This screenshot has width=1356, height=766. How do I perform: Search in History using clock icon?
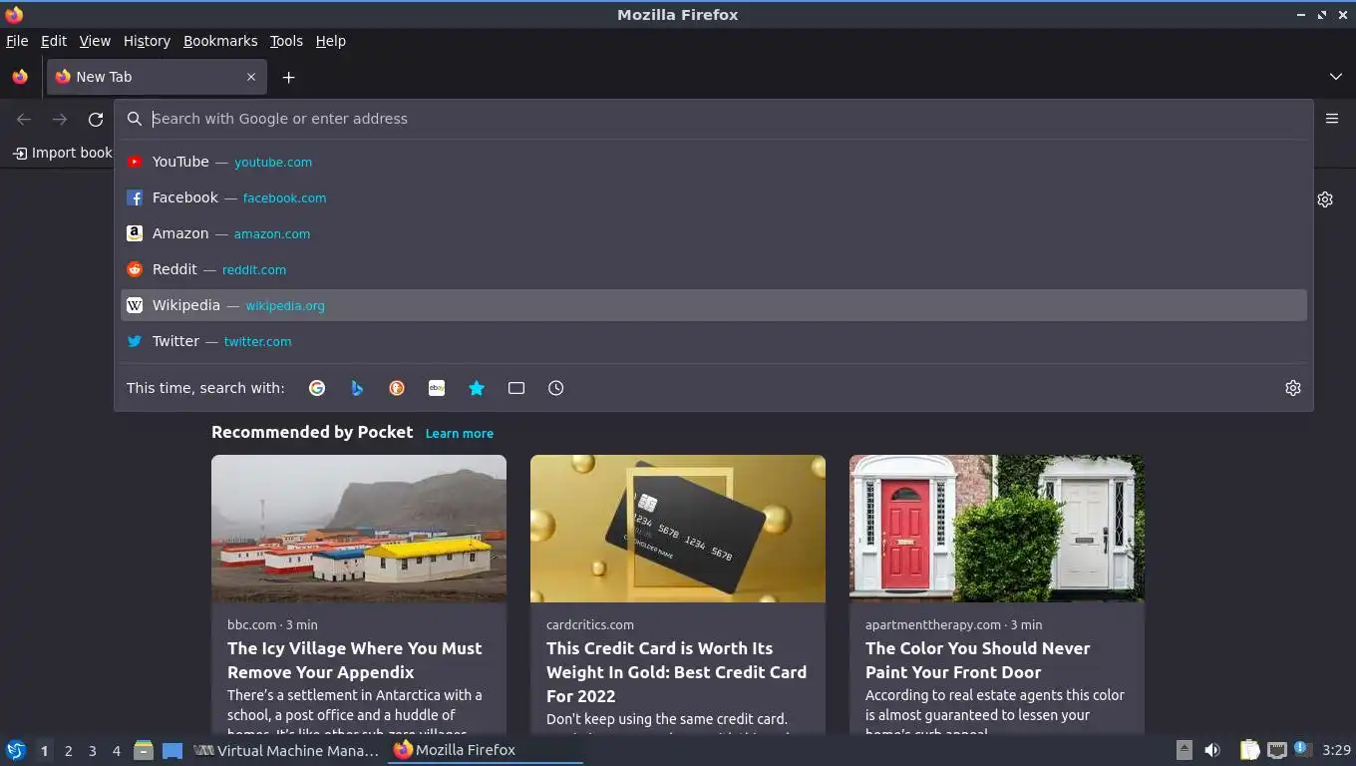pos(556,388)
